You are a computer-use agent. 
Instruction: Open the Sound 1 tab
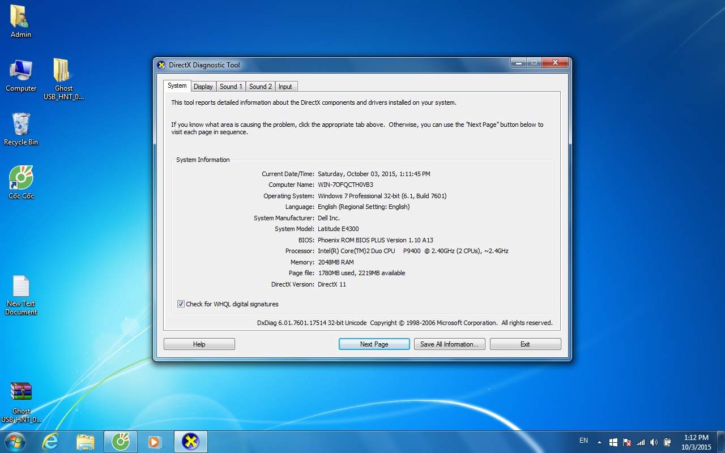tap(231, 87)
